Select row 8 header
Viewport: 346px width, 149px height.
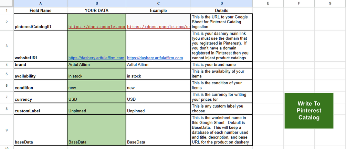7,109
